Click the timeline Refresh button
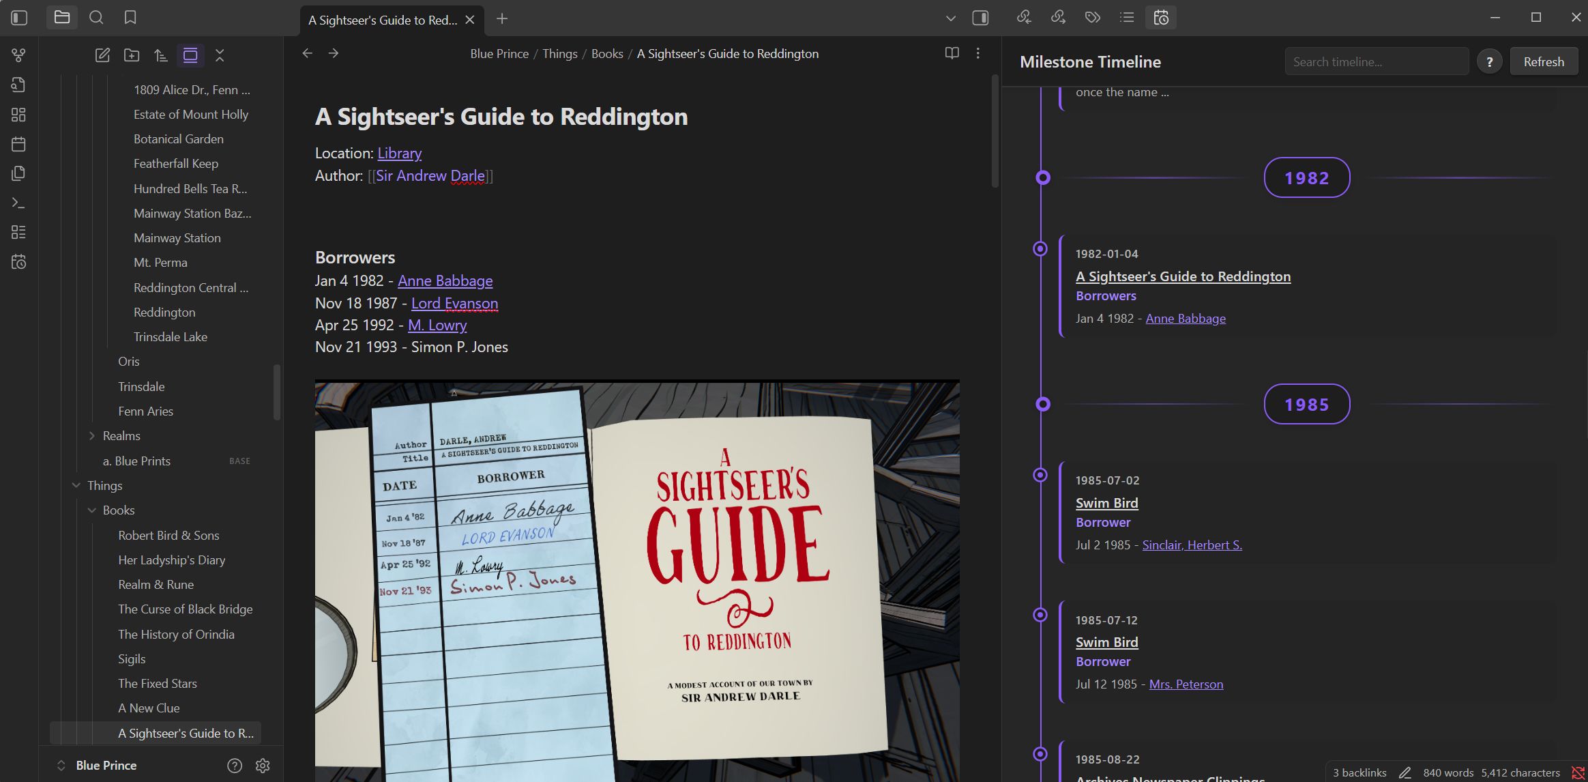 point(1544,61)
